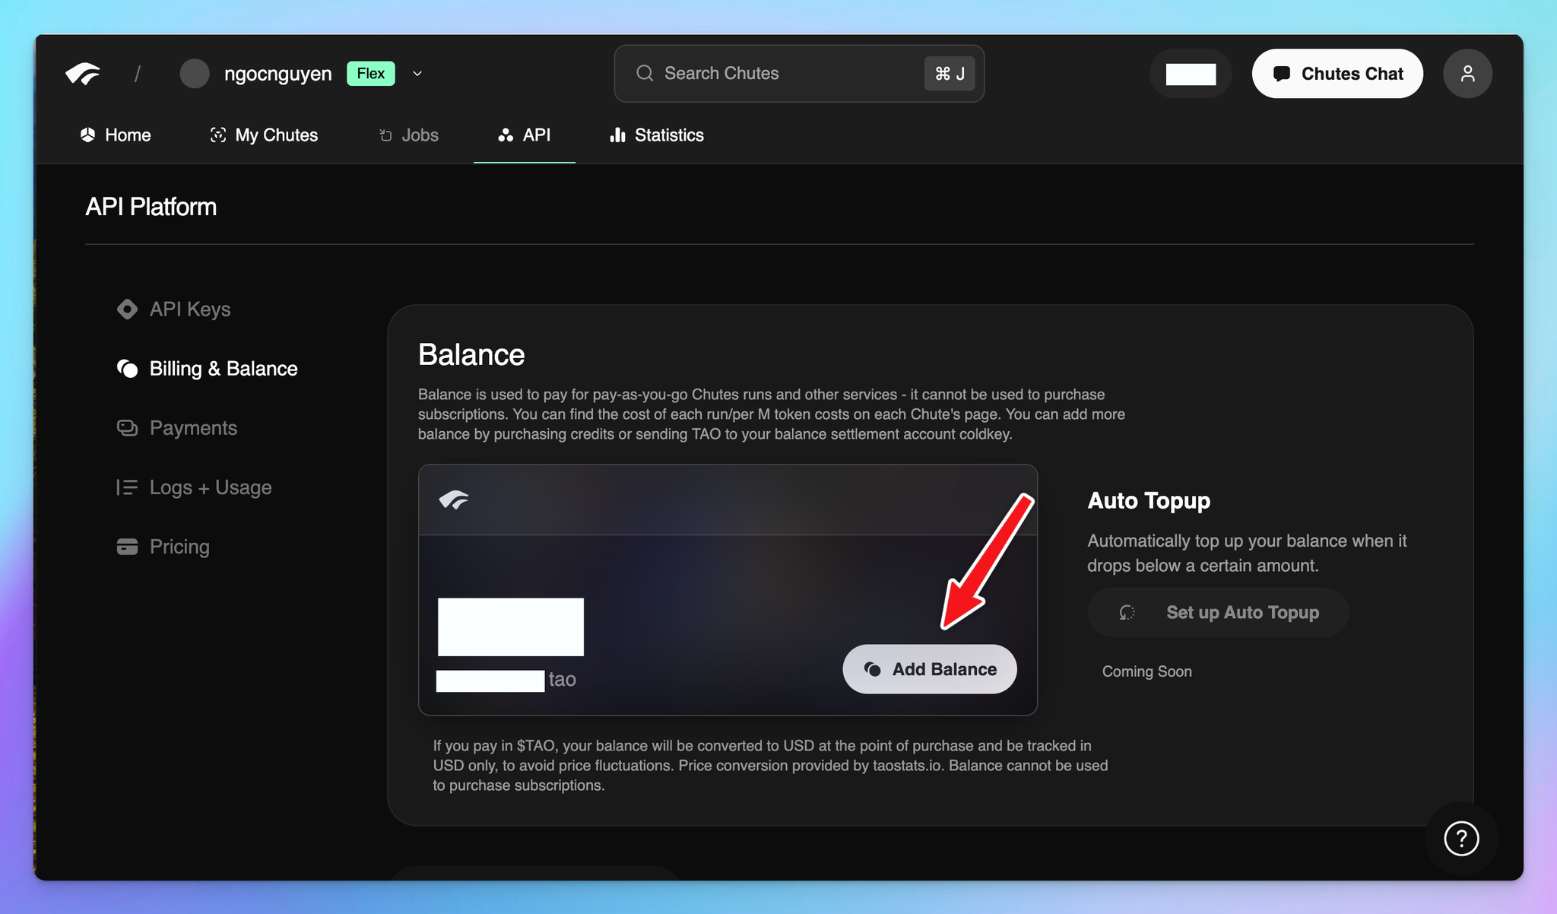Image resolution: width=1557 pixels, height=914 pixels.
Task: Open the Jobs tab
Action: coord(409,135)
